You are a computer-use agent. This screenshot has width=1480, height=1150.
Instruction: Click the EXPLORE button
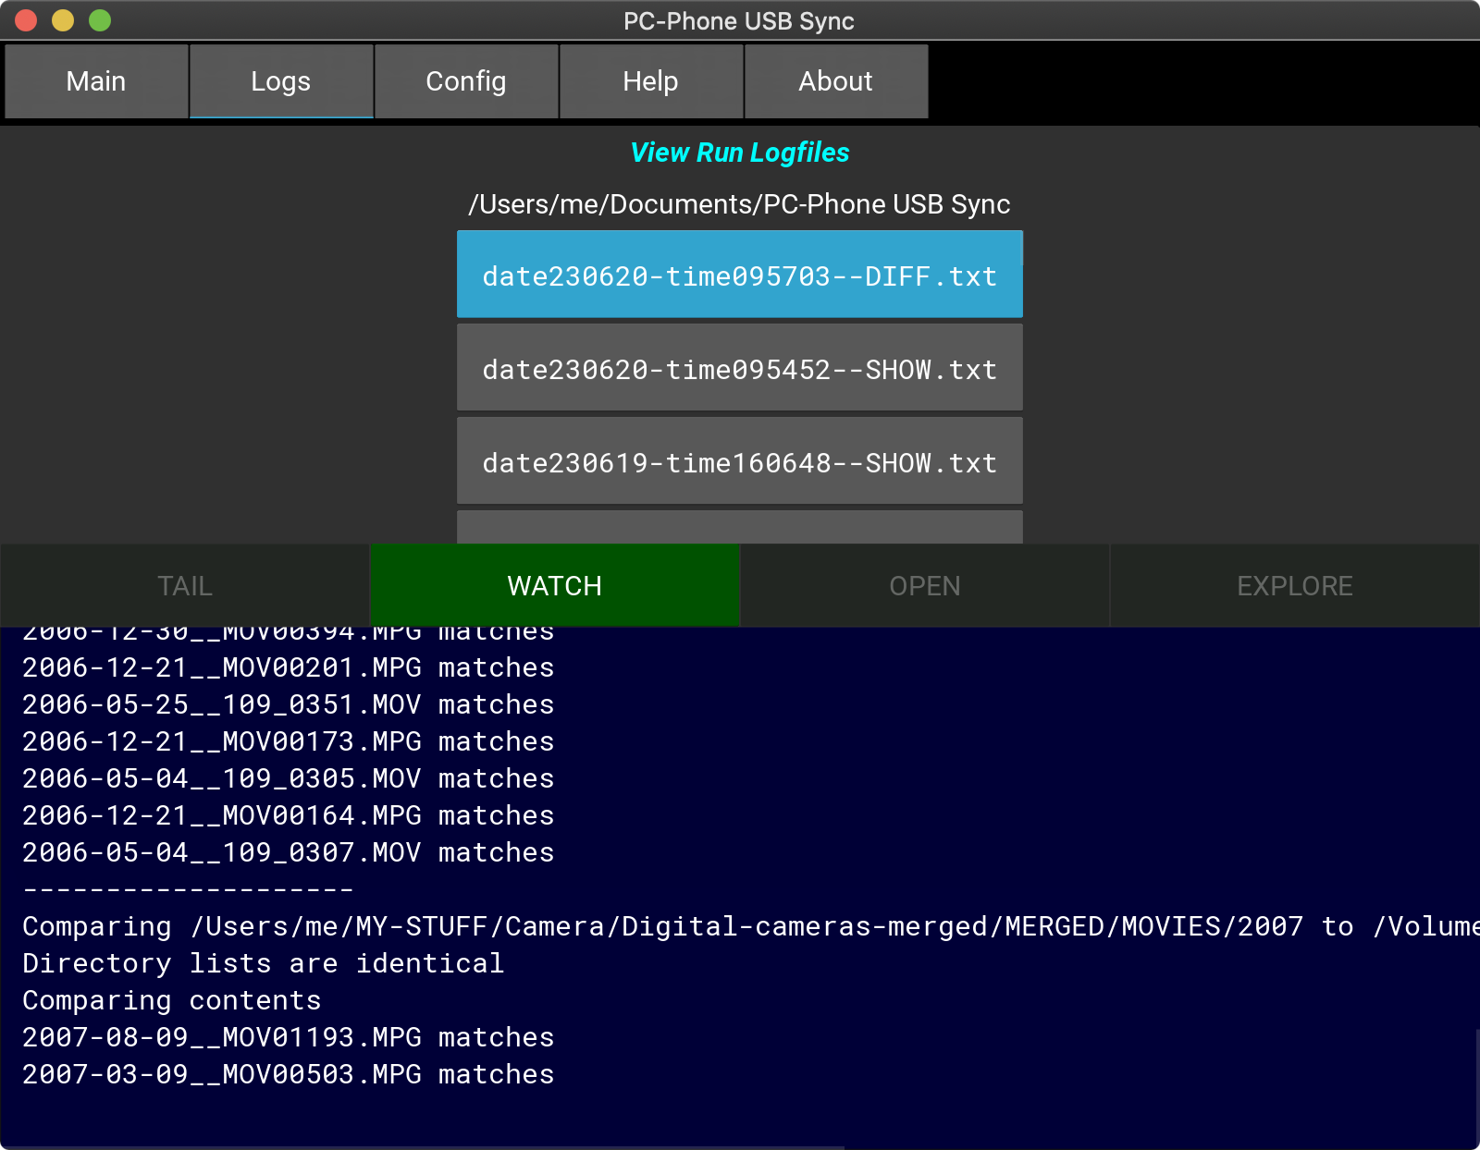click(1295, 585)
